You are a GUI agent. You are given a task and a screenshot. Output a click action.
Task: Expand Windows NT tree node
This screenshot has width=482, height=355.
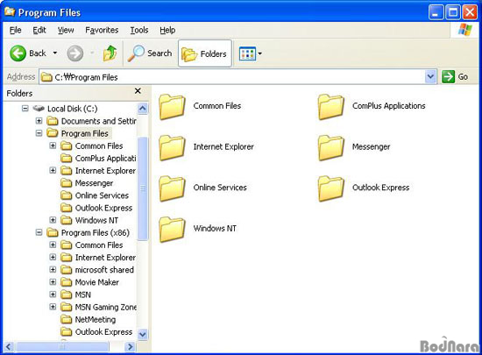(53, 220)
